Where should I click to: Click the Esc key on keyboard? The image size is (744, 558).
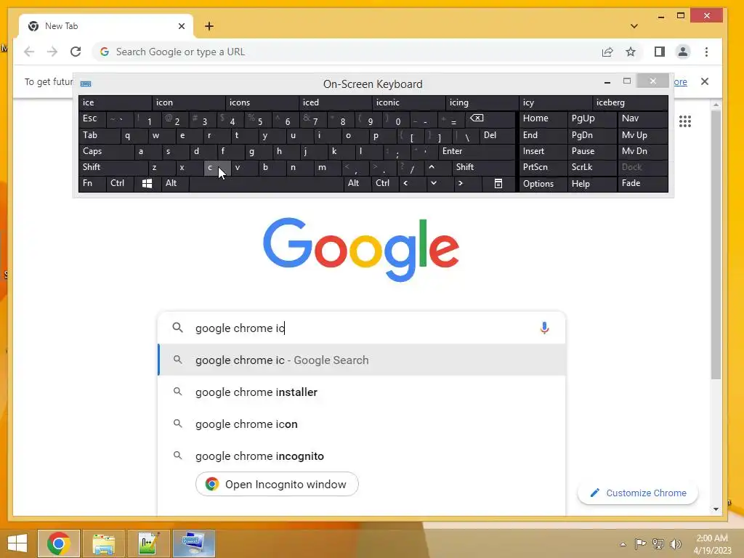(x=92, y=118)
